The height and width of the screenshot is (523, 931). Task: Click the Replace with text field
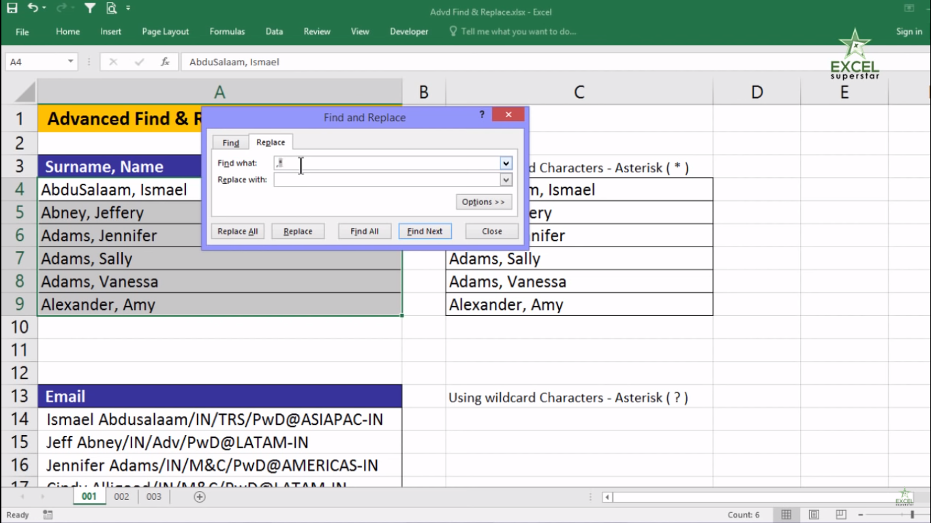pos(387,180)
